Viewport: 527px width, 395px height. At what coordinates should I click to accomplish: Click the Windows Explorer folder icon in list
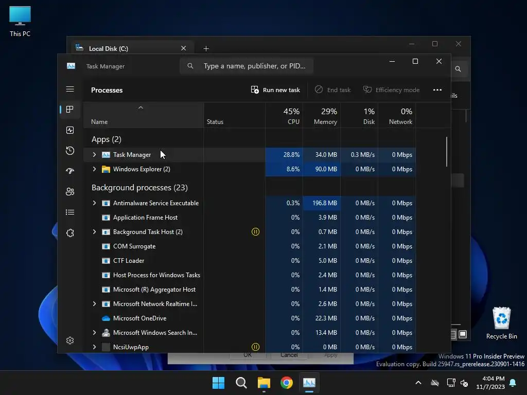106,169
